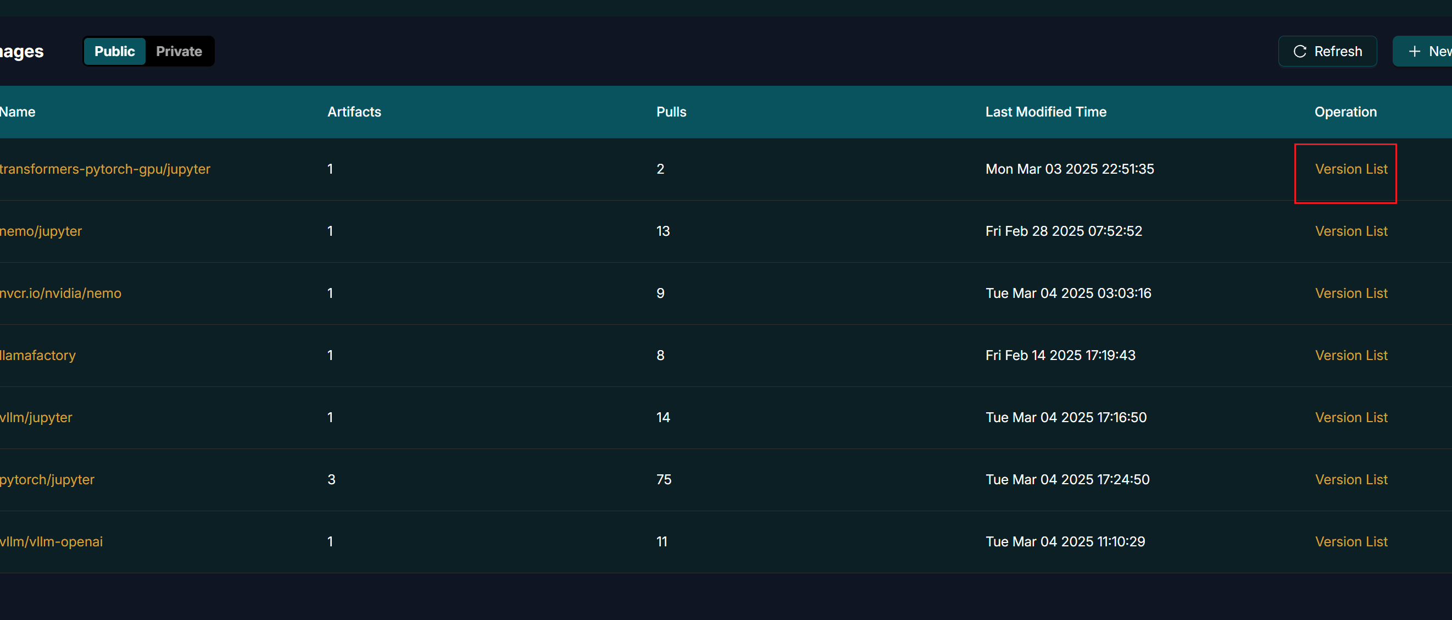
Task: Open vllm/vllm-openai image link
Action: (51, 541)
